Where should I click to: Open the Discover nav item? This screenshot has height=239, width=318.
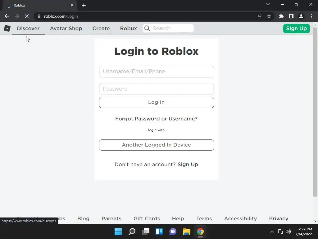(28, 28)
